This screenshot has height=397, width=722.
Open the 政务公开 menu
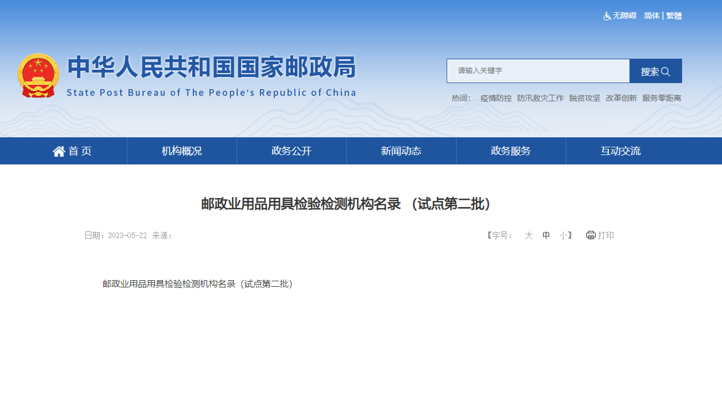[291, 151]
